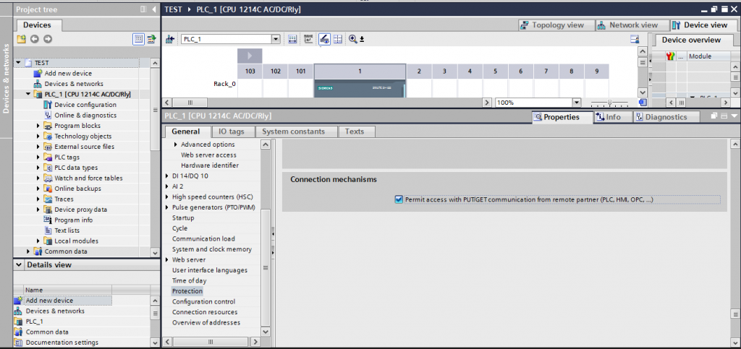
Task: Toggle the highlighted edit mode icon in device toolbar
Action: tap(324, 39)
